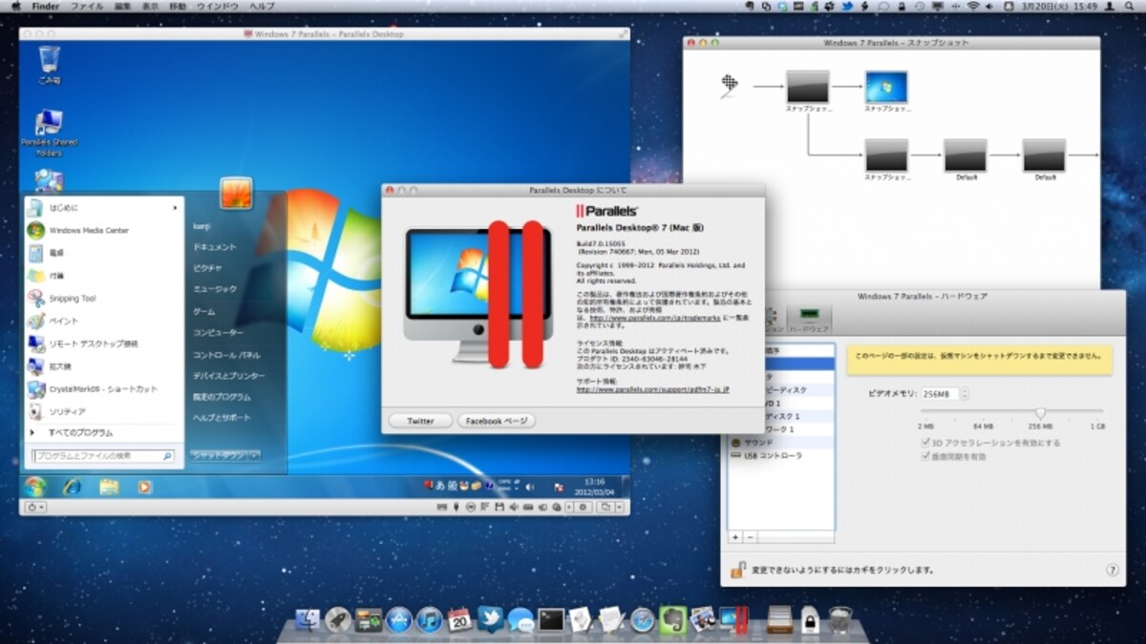Viewport: 1146px width, 644px height.
Task: Select サウンド in hardware list
Action: point(780,443)
